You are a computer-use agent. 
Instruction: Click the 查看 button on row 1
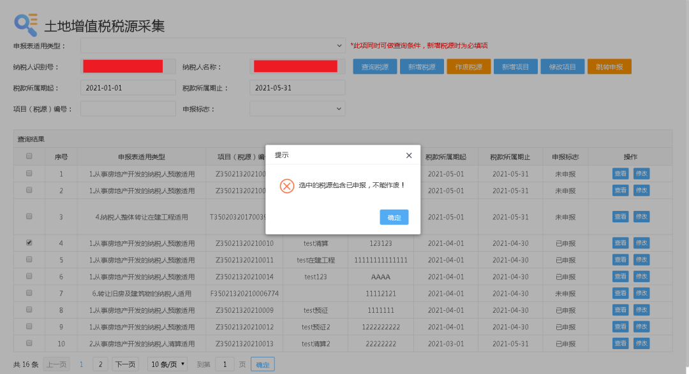620,173
